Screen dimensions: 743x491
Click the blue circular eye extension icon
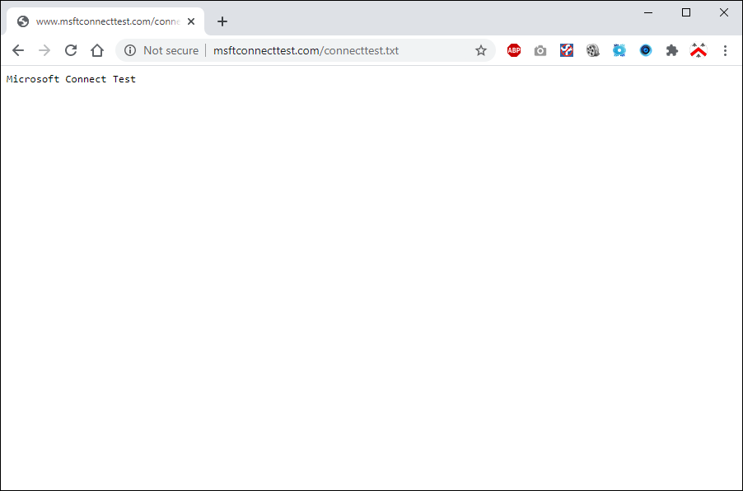point(645,50)
